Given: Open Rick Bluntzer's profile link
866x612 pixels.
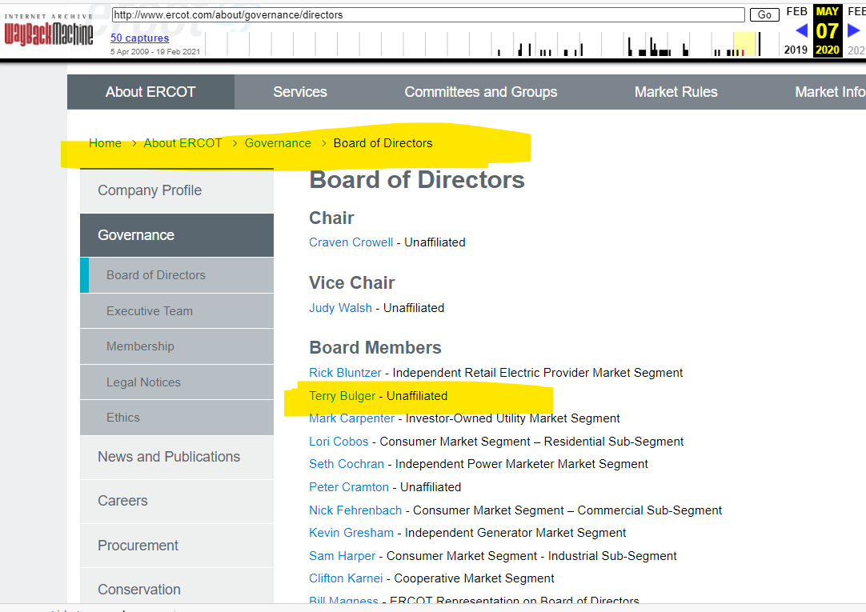Looking at the screenshot, I should (x=345, y=373).
